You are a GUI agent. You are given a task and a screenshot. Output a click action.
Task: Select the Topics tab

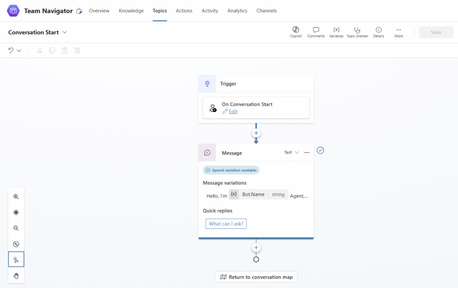[x=160, y=11]
